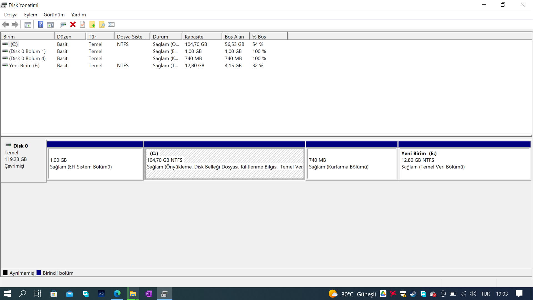The height and width of the screenshot is (300, 533).
Task: Click the blue Help question mark icon
Action: tap(41, 24)
